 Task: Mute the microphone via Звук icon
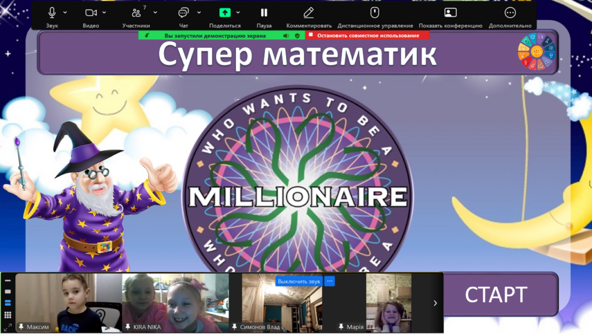[51, 13]
